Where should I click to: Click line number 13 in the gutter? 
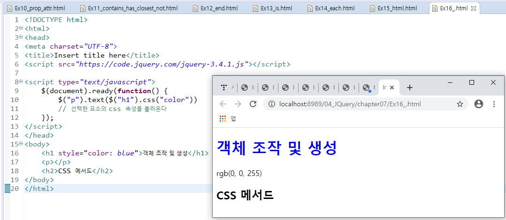(x=15, y=126)
